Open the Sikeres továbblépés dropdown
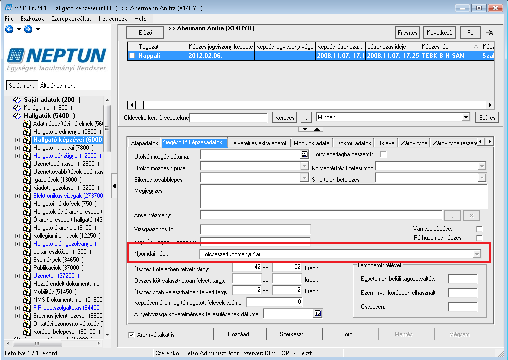The image size is (508, 360). click(304, 177)
